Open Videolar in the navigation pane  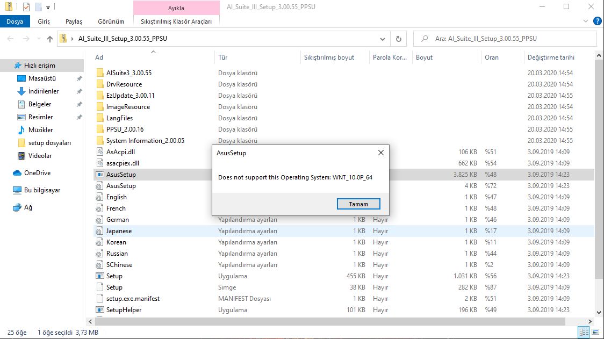click(40, 156)
